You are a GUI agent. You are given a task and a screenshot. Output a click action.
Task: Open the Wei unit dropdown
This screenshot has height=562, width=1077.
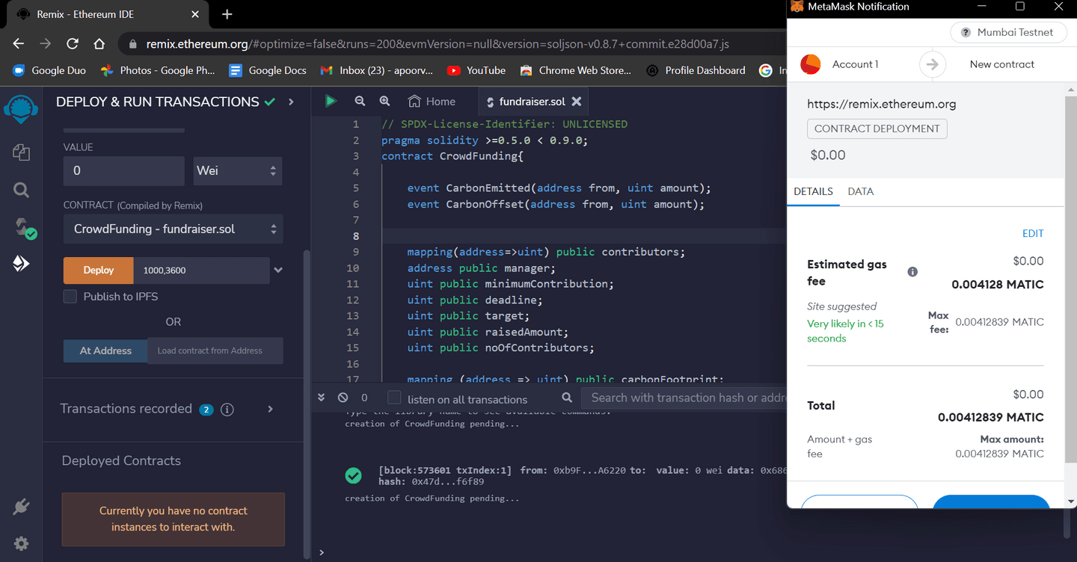click(x=238, y=171)
